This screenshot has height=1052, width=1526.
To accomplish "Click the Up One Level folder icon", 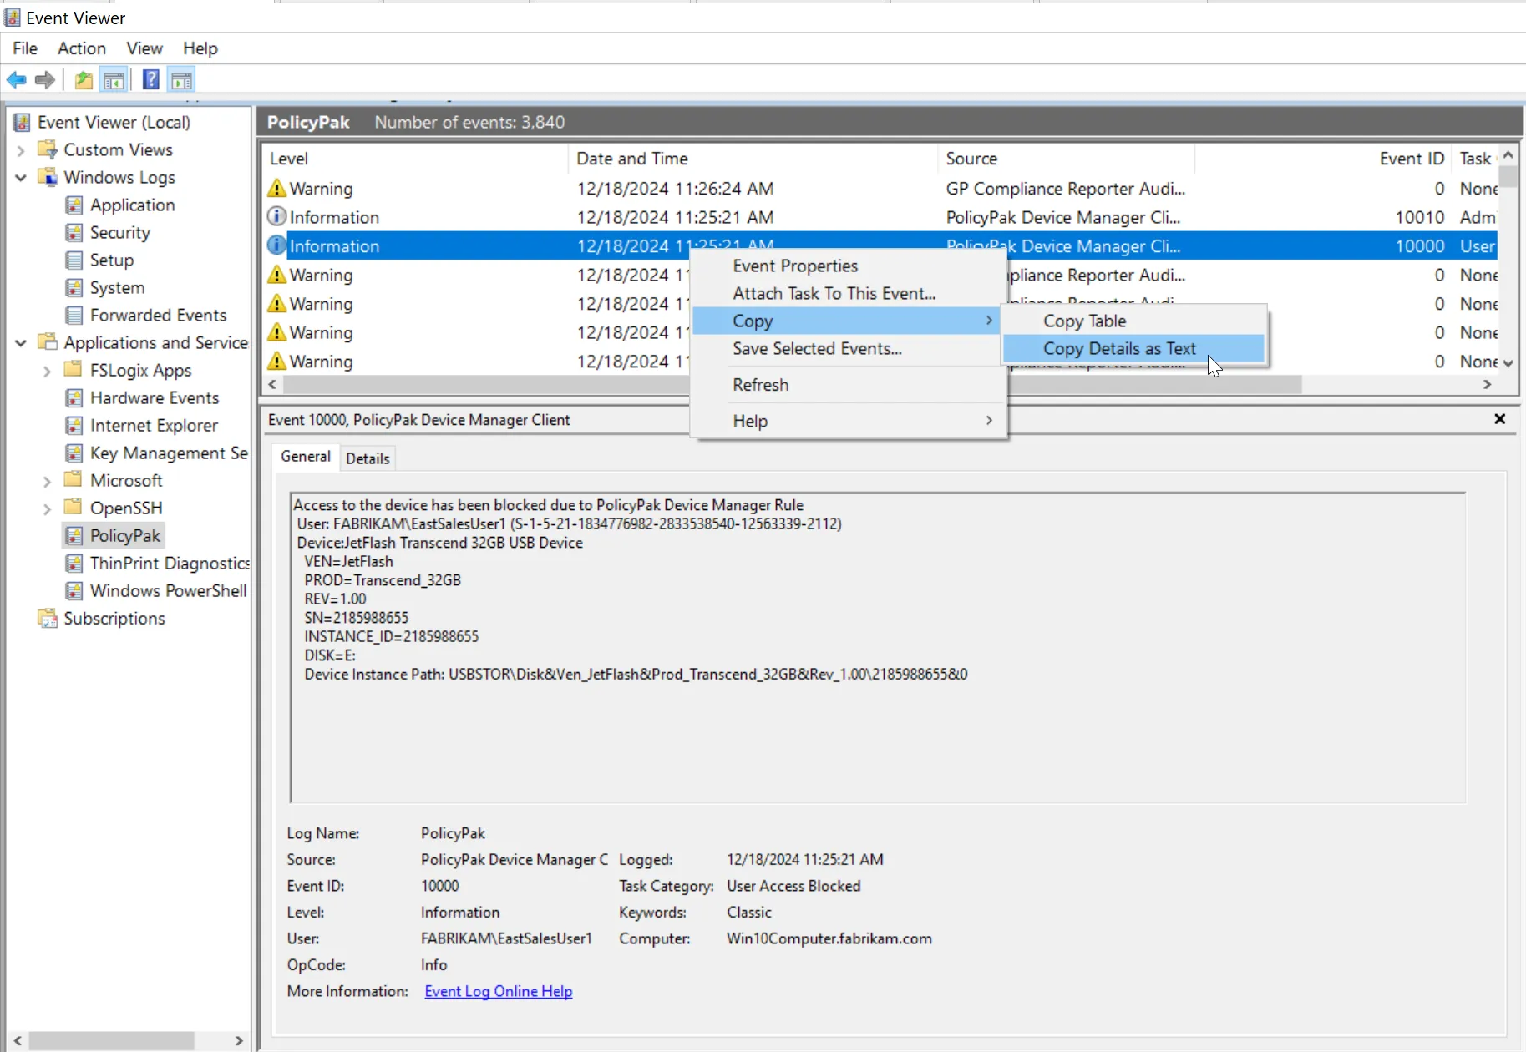I will [x=84, y=80].
